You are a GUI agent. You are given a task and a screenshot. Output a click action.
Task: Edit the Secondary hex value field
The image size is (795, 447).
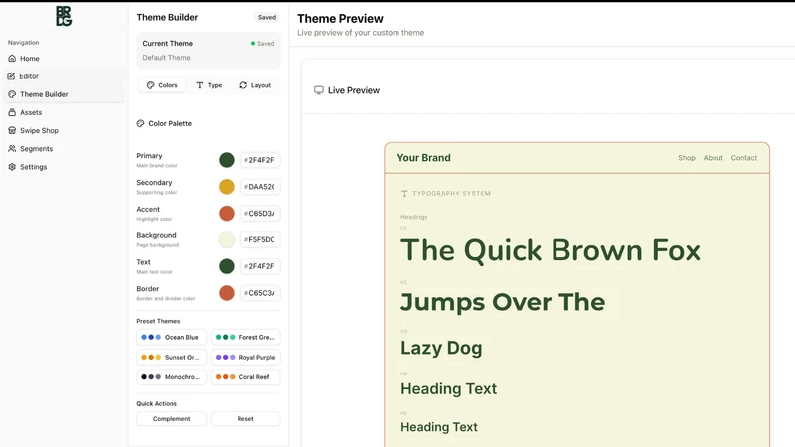pos(260,187)
